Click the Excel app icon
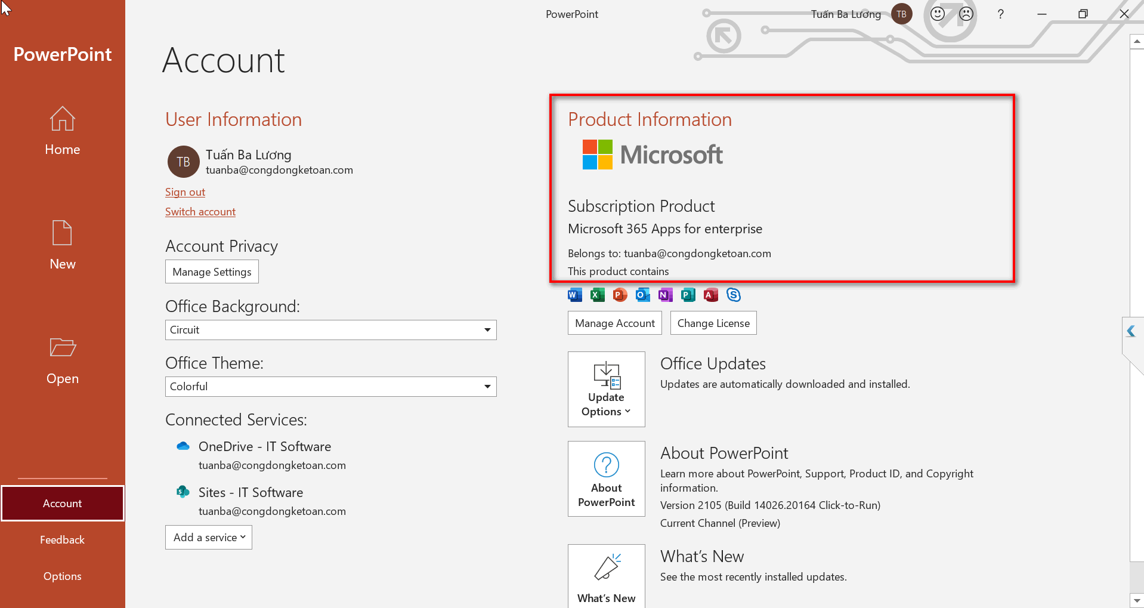Image resolution: width=1144 pixels, height=608 pixels. pyautogui.click(x=598, y=295)
